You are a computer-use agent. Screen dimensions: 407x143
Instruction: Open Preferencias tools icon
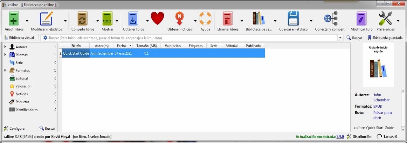click(x=385, y=18)
